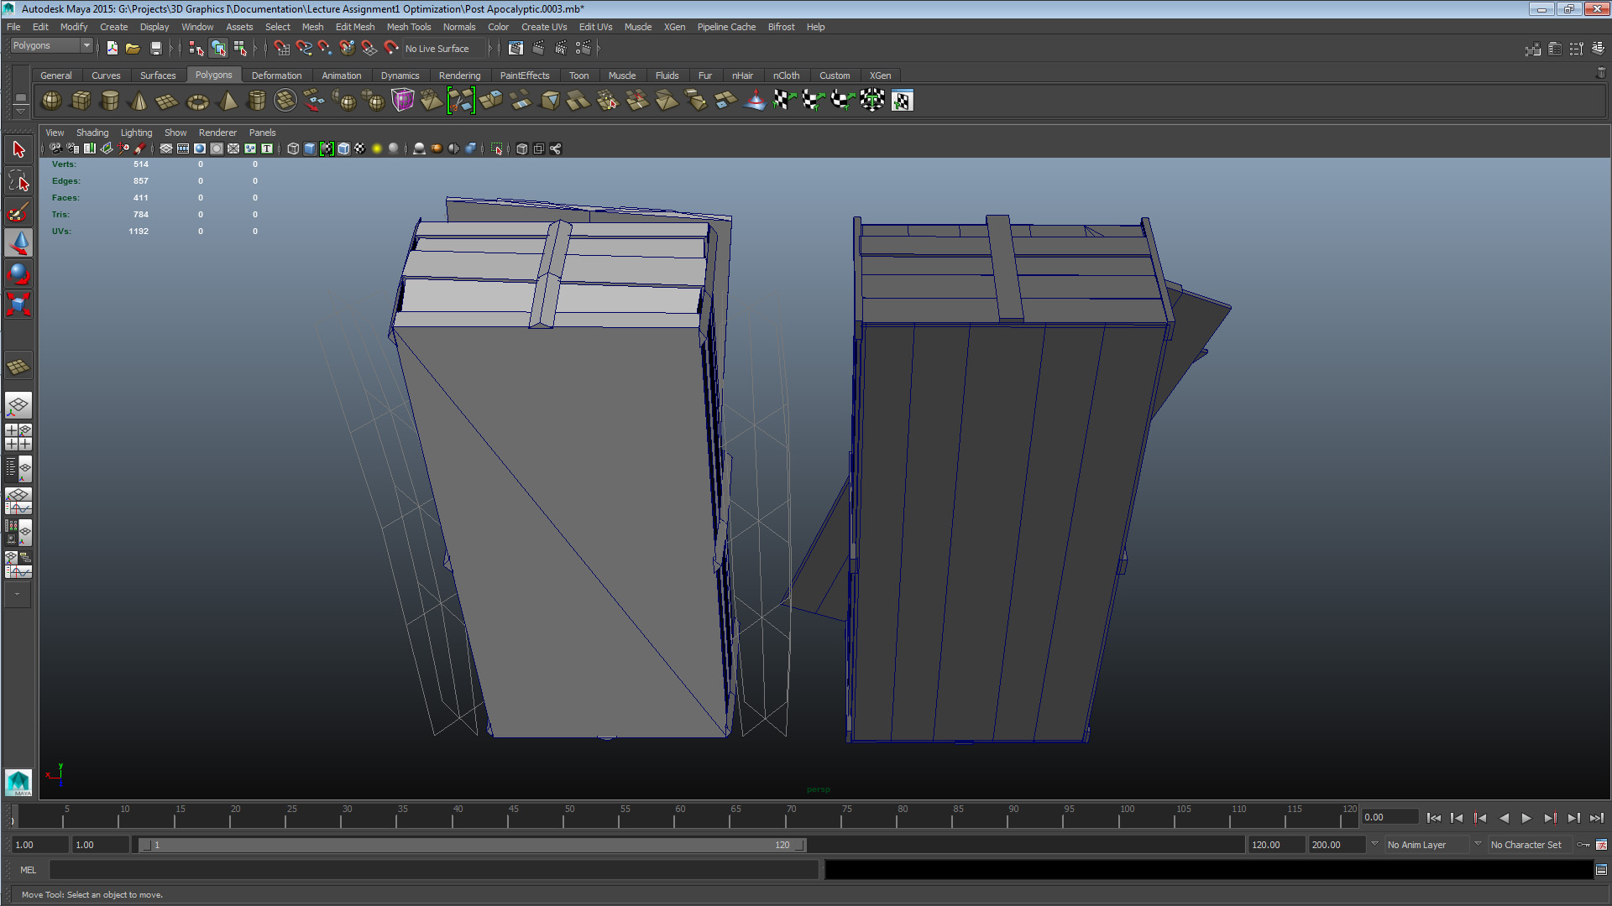Open the Mesh Tools menu
Viewport: 1612px width, 906px height.
[x=408, y=27]
